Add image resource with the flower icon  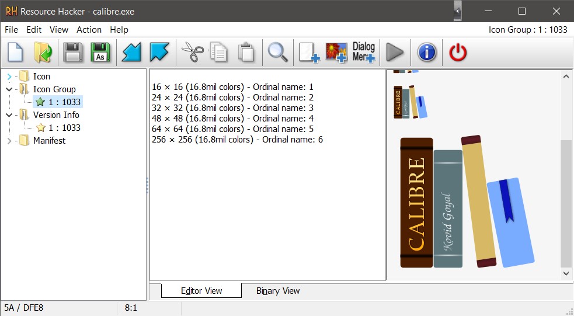point(336,53)
